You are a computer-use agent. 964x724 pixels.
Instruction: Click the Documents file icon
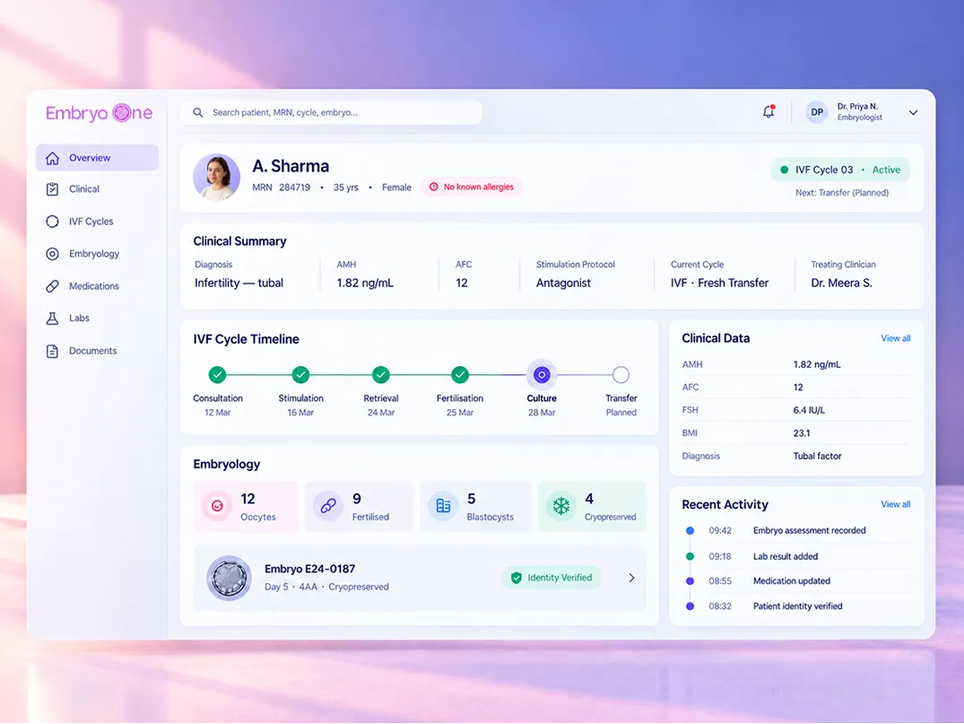point(52,351)
